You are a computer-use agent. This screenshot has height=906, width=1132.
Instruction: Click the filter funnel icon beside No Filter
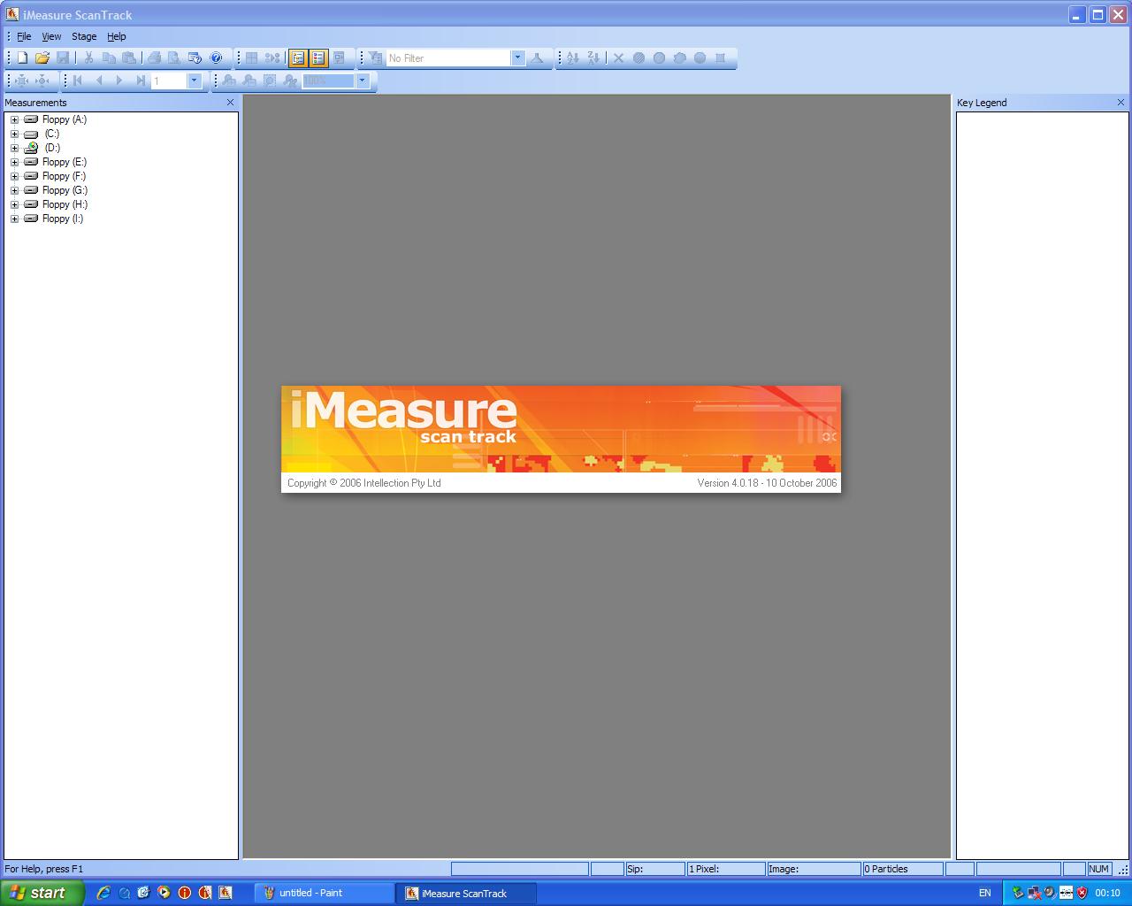click(x=375, y=58)
